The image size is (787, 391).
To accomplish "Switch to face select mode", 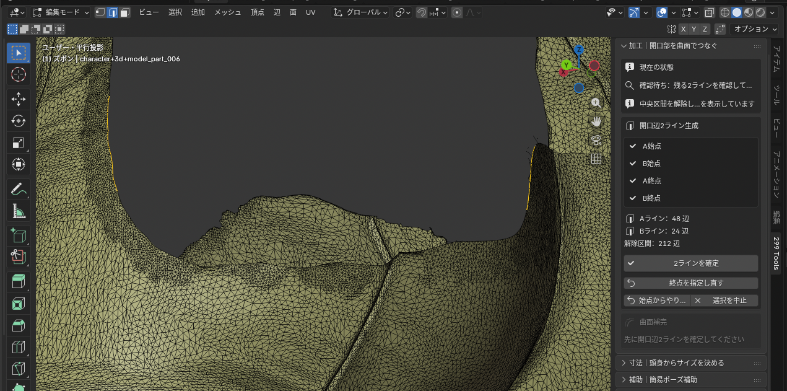I will pos(124,12).
